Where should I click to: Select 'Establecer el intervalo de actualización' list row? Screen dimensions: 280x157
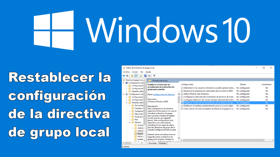227,103
